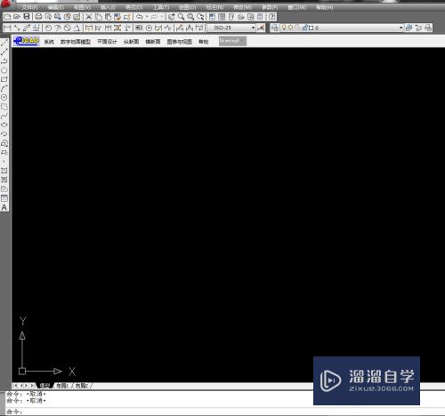Select the Multiline Text A tool
Screen dimensions: 445x416
click(x=4, y=207)
